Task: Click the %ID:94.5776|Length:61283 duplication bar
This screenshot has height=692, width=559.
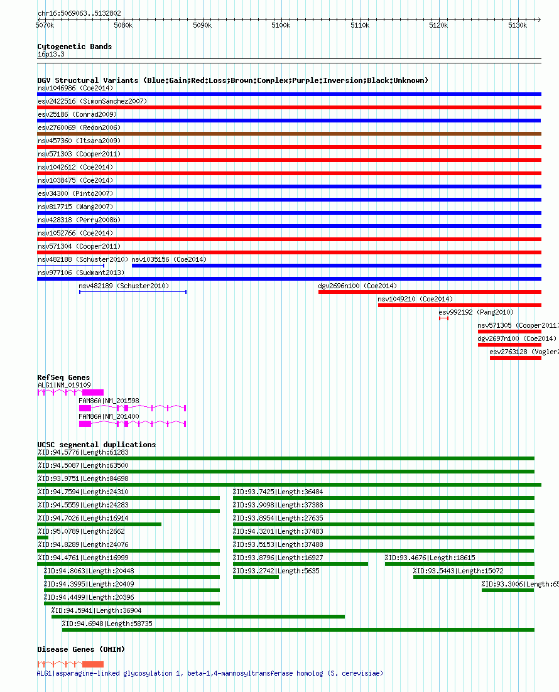Action: tap(286, 458)
